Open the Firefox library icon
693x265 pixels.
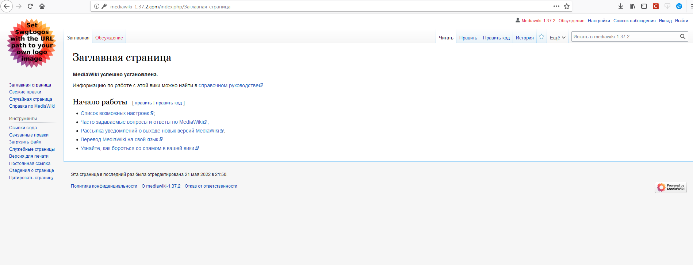tap(632, 6)
